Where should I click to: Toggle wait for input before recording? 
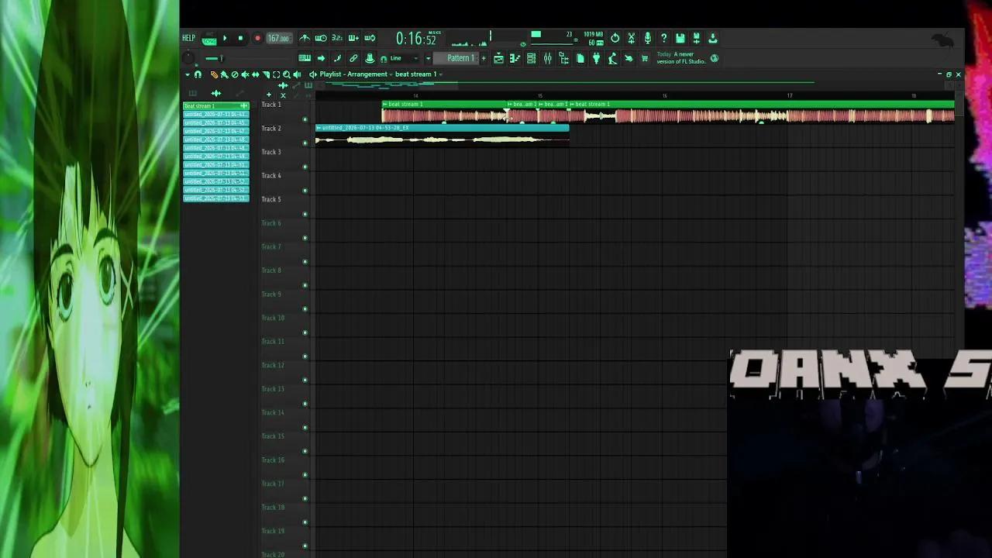click(321, 38)
